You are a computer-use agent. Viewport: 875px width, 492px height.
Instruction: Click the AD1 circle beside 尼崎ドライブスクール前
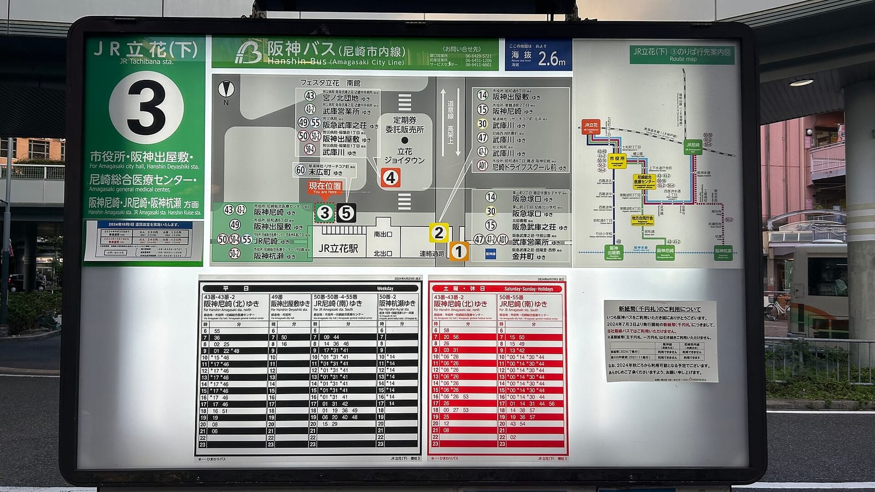482,165
